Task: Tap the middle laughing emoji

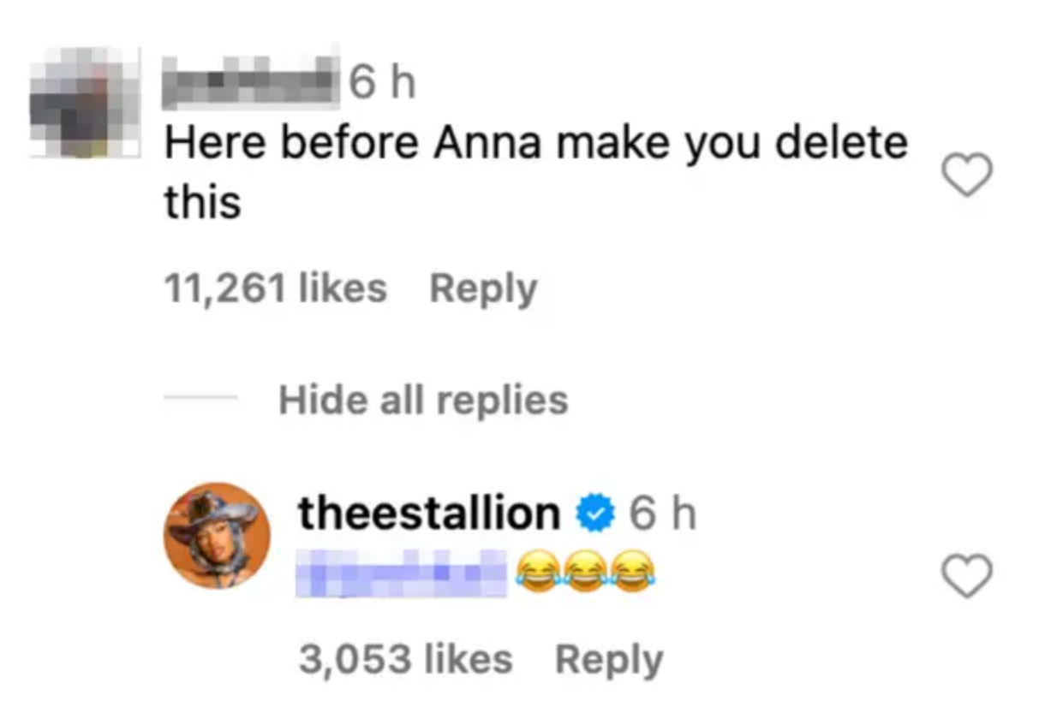Action: click(x=584, y=569)
